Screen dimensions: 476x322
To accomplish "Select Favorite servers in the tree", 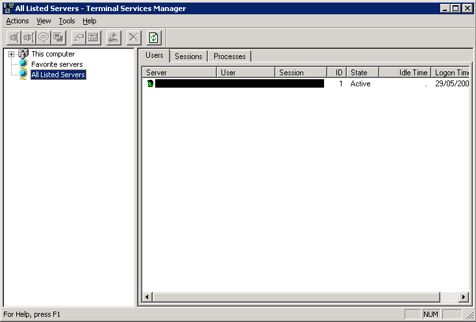I will coord(57,64).
